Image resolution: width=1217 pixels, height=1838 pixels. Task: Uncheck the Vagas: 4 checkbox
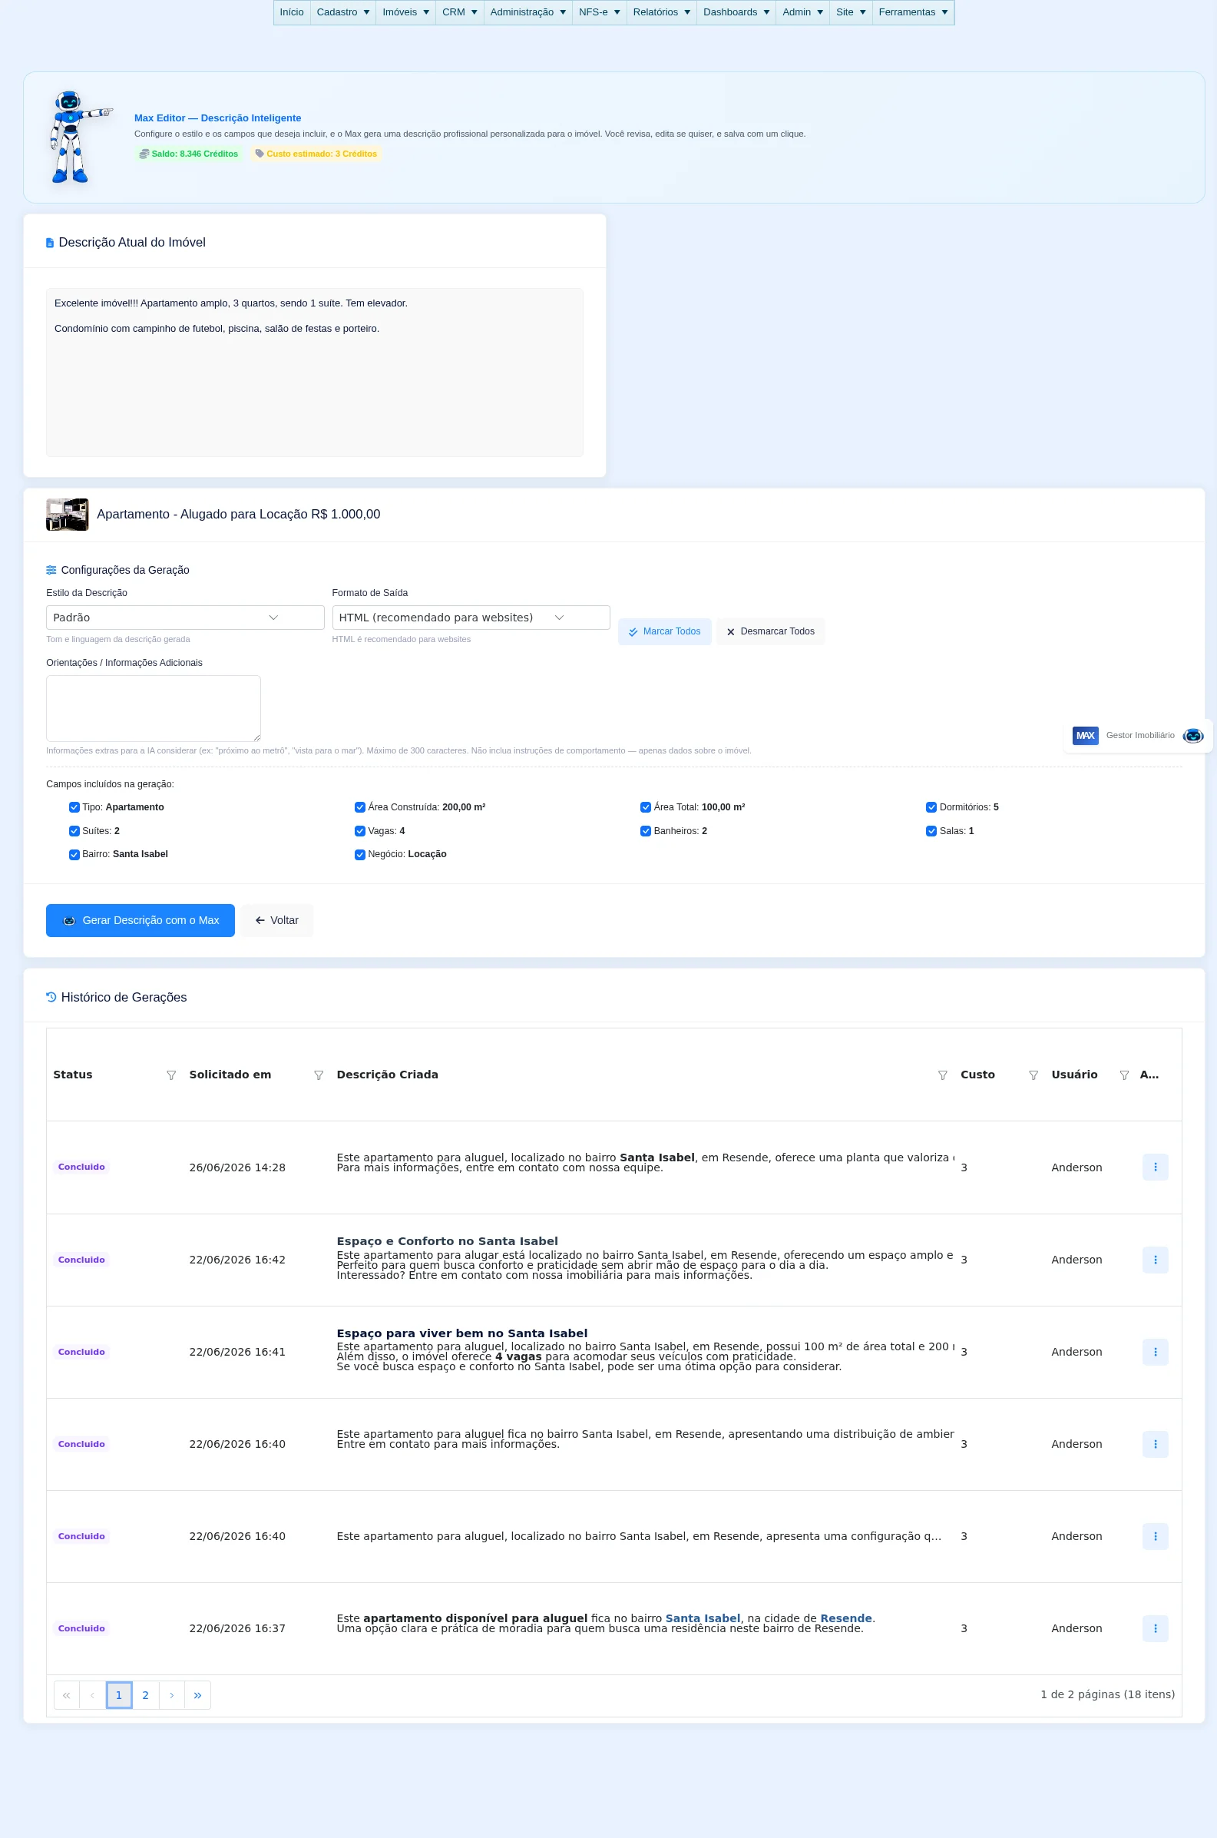[359, 831]
